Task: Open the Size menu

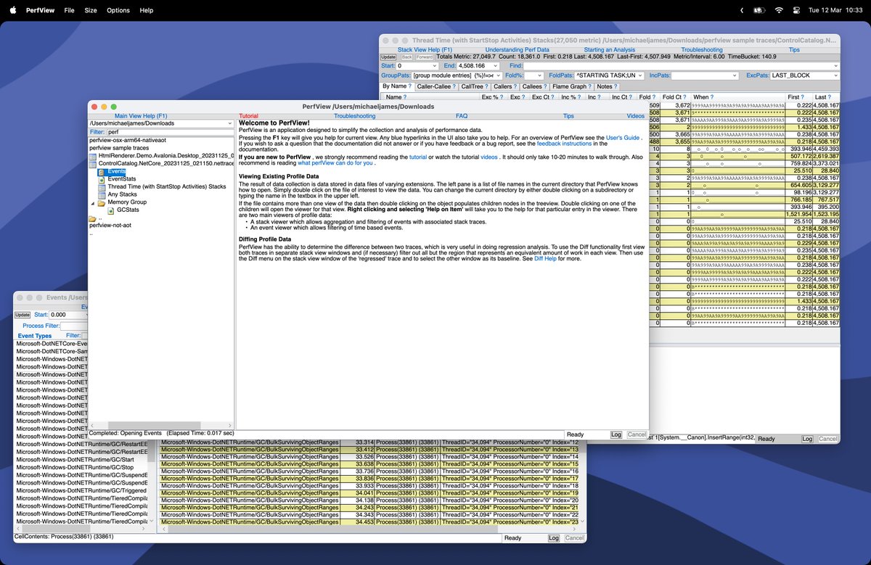Action: tap(91, 10)
